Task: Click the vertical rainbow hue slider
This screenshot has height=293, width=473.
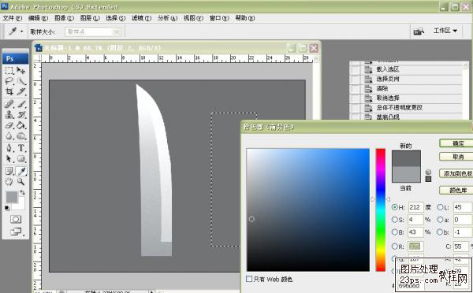Action: (x=381, y=210)
